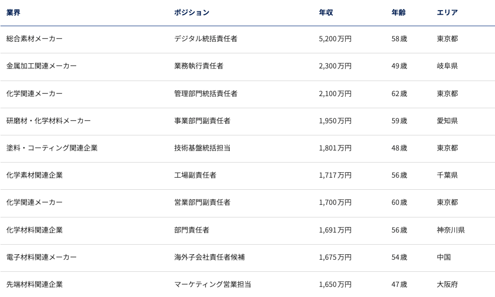Select the 部門責任者 position cell

(192, 230)
